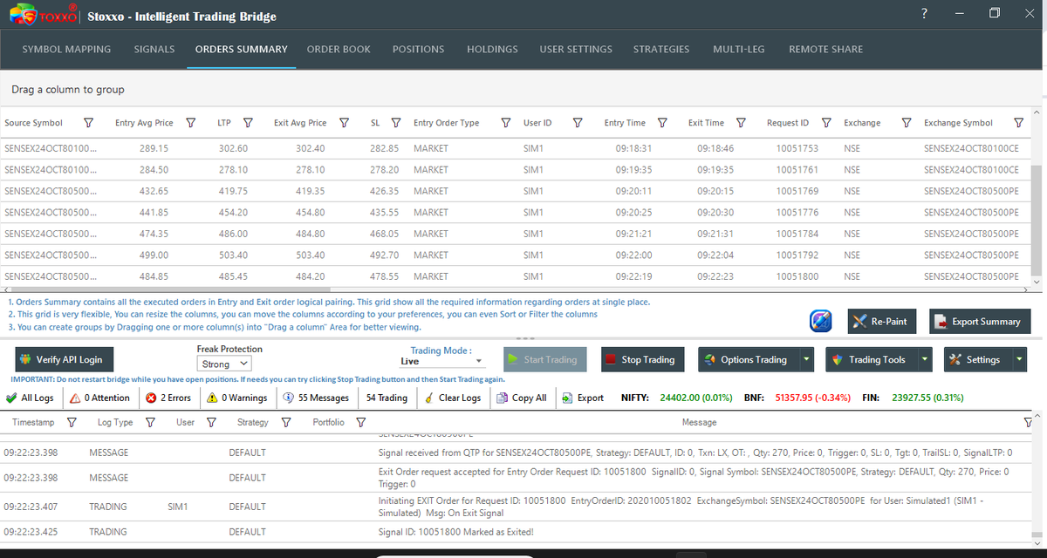This screenshot has width=1047, height=558.
Task: Filter the log Strategy column
Action: point(285,422)
